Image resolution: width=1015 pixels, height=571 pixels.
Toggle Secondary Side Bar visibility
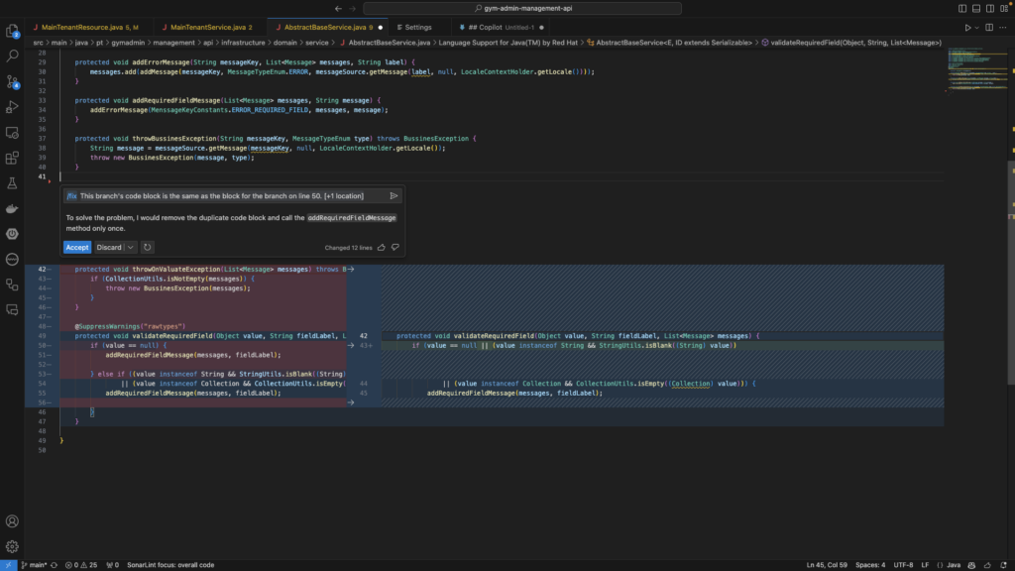click(x=990, y=8)
